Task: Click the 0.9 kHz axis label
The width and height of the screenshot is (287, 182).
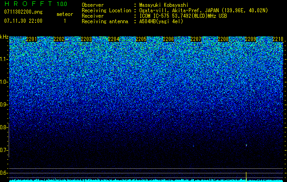Action: 3,105
